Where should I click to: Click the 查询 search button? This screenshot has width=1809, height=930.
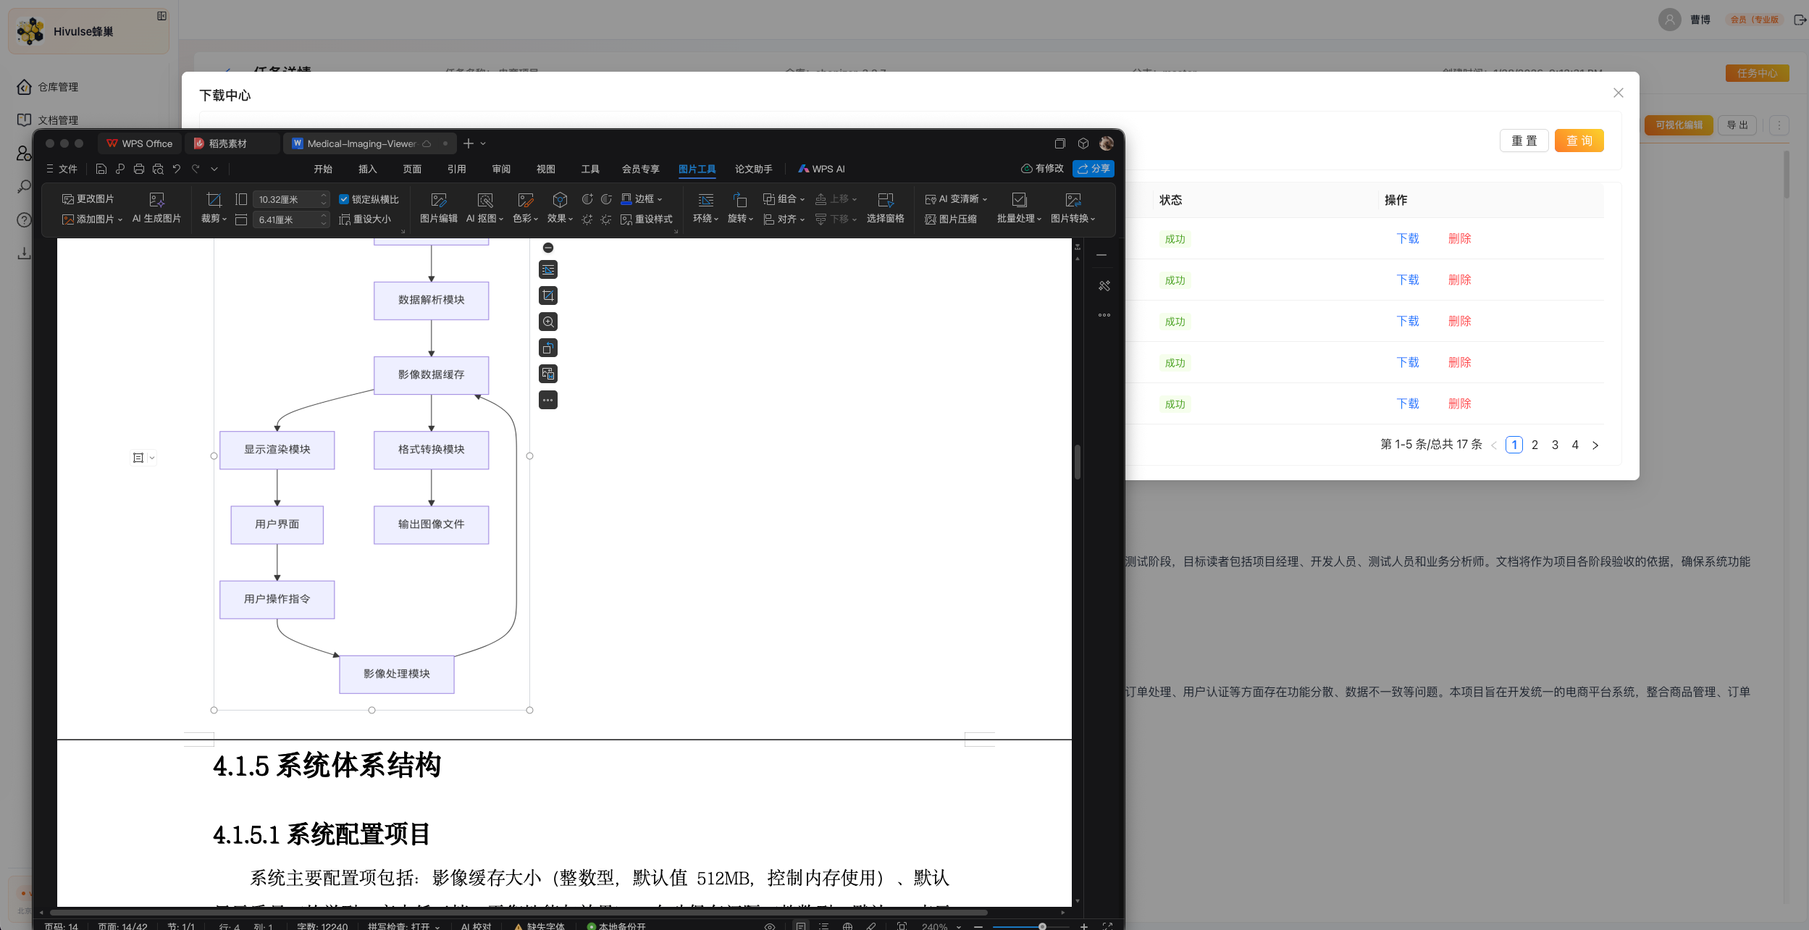[x=1579, y=141]
